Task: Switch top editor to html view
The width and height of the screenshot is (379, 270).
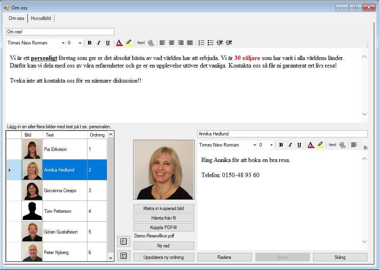Action: [141, 43]
